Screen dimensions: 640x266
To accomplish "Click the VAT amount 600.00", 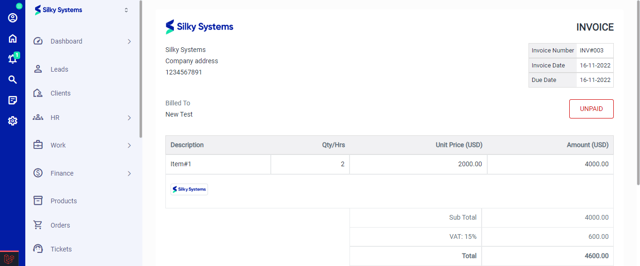I will coord(598,237).
